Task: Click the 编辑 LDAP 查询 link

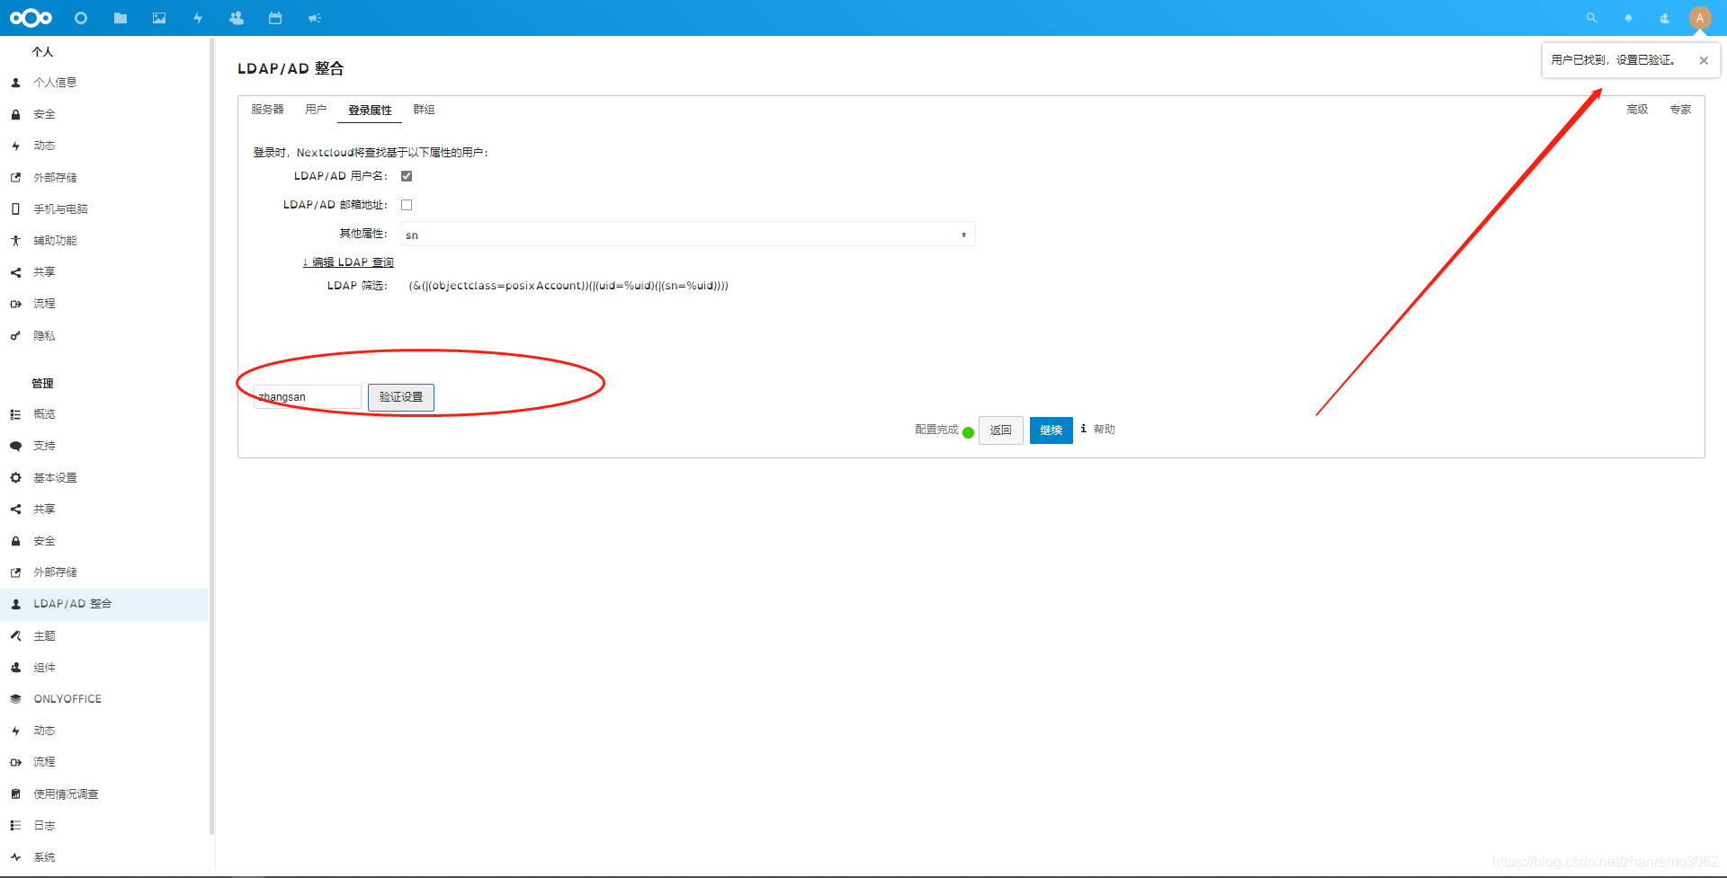Action: click(348, 262)
